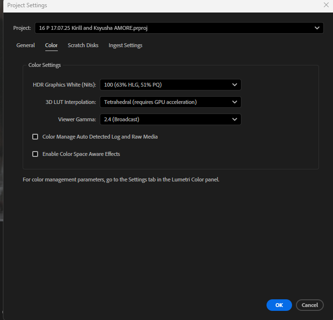
Task: Click the HDR Graphics White chevron arrow
Action: click(x=235, y=85)
